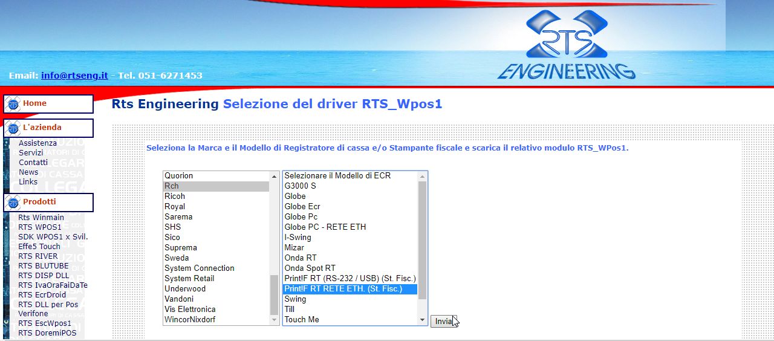Open the Links page link
Screen dimensions: 774x341
28,182
